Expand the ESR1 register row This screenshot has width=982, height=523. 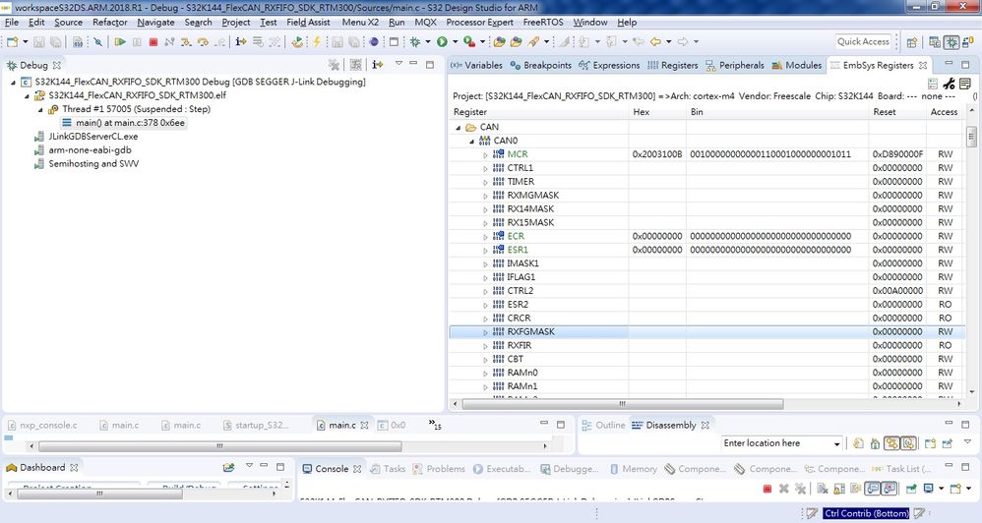[485, 251]
